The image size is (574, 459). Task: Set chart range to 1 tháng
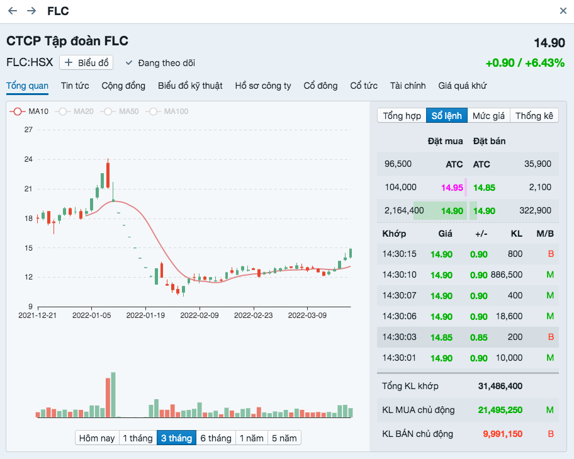[138, 438]
